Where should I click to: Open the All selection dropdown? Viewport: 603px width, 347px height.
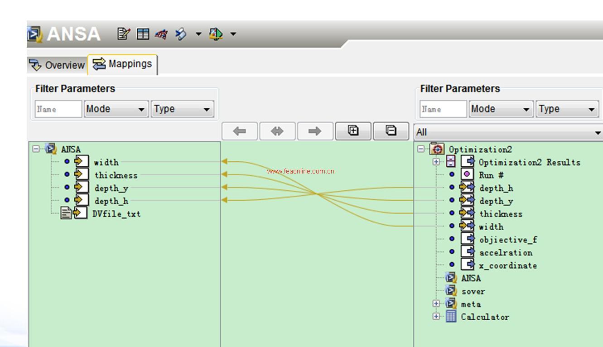508,132
